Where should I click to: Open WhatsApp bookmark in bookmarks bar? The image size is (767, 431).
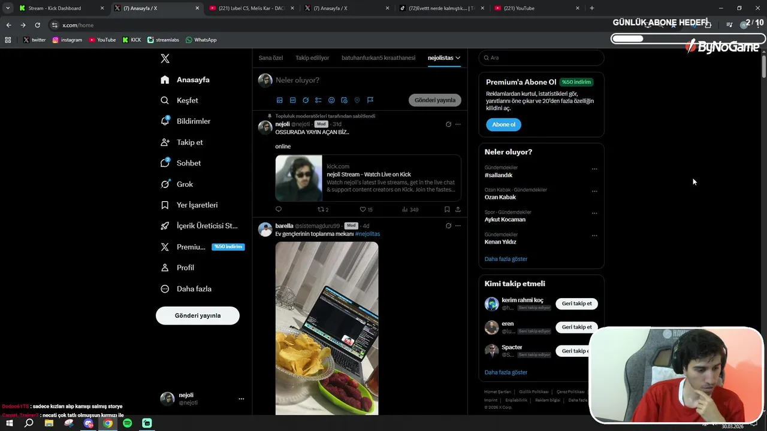coord(201,40)
